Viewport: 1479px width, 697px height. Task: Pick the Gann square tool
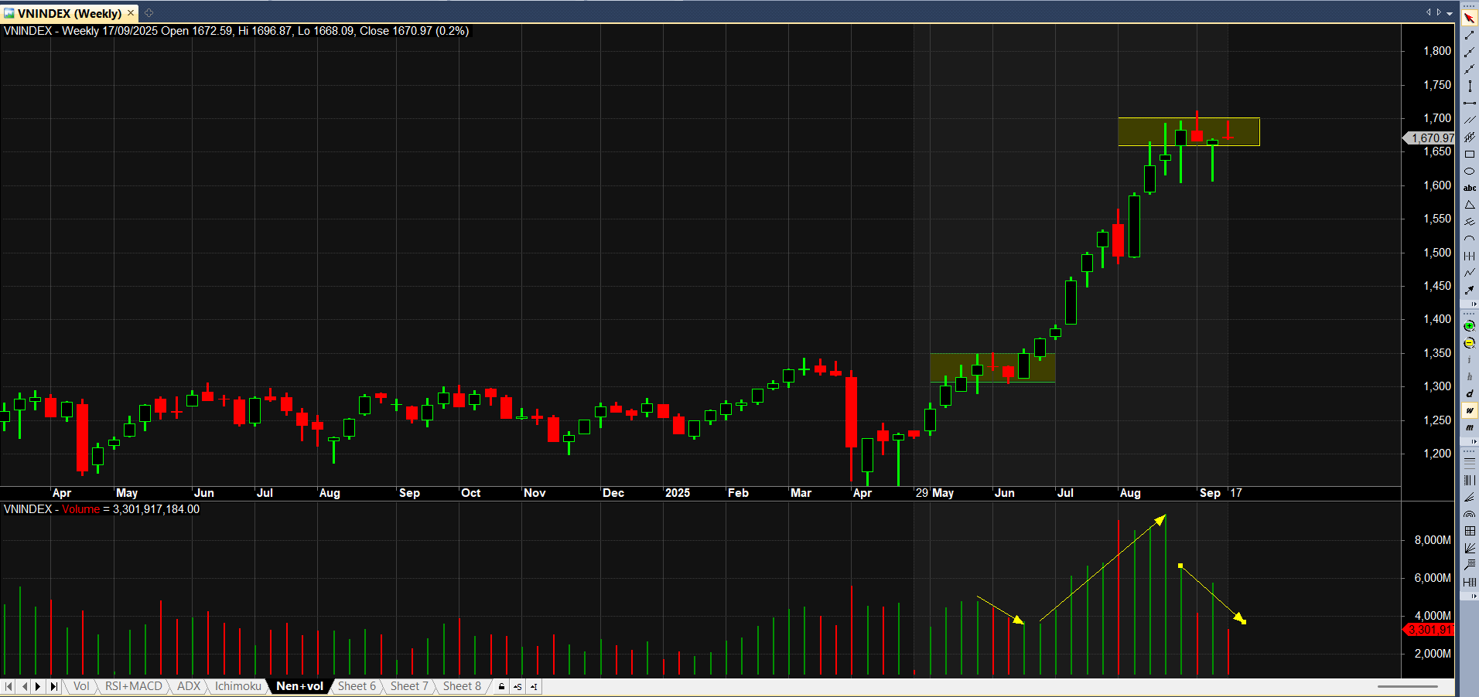coord(1470,531)
